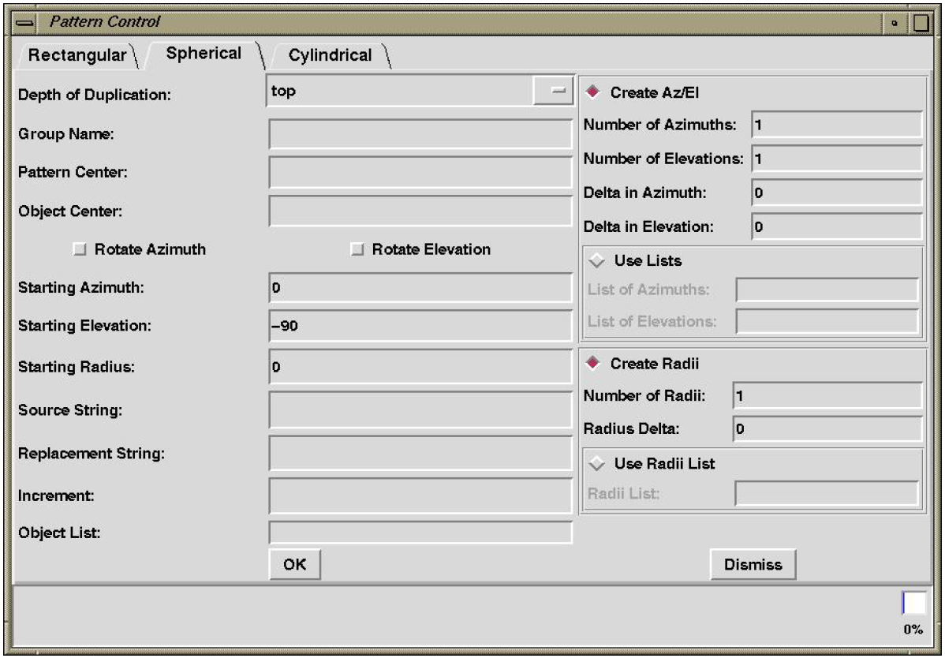Image resolution: width=945 pixels, height=658 pixels.
Task: Click the Object Center input field
Action: click(x=420, y=211)
